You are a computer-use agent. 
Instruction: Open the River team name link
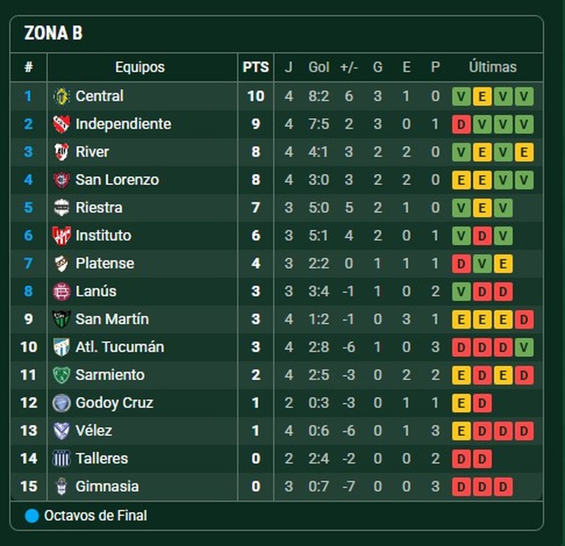point(92,152)
